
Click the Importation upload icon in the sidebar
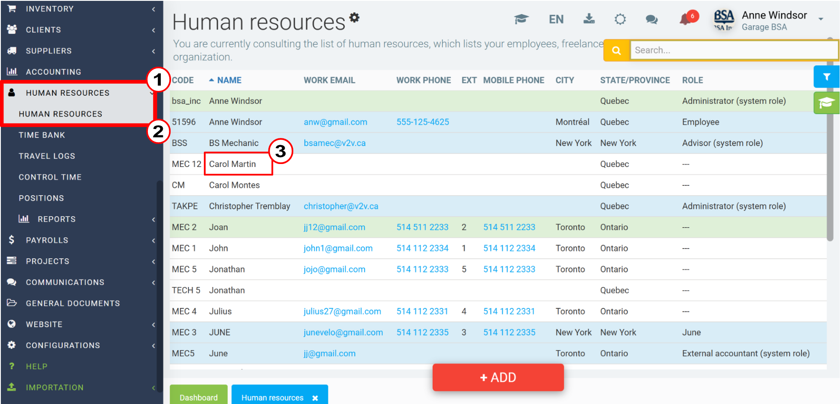click(12, 387)
